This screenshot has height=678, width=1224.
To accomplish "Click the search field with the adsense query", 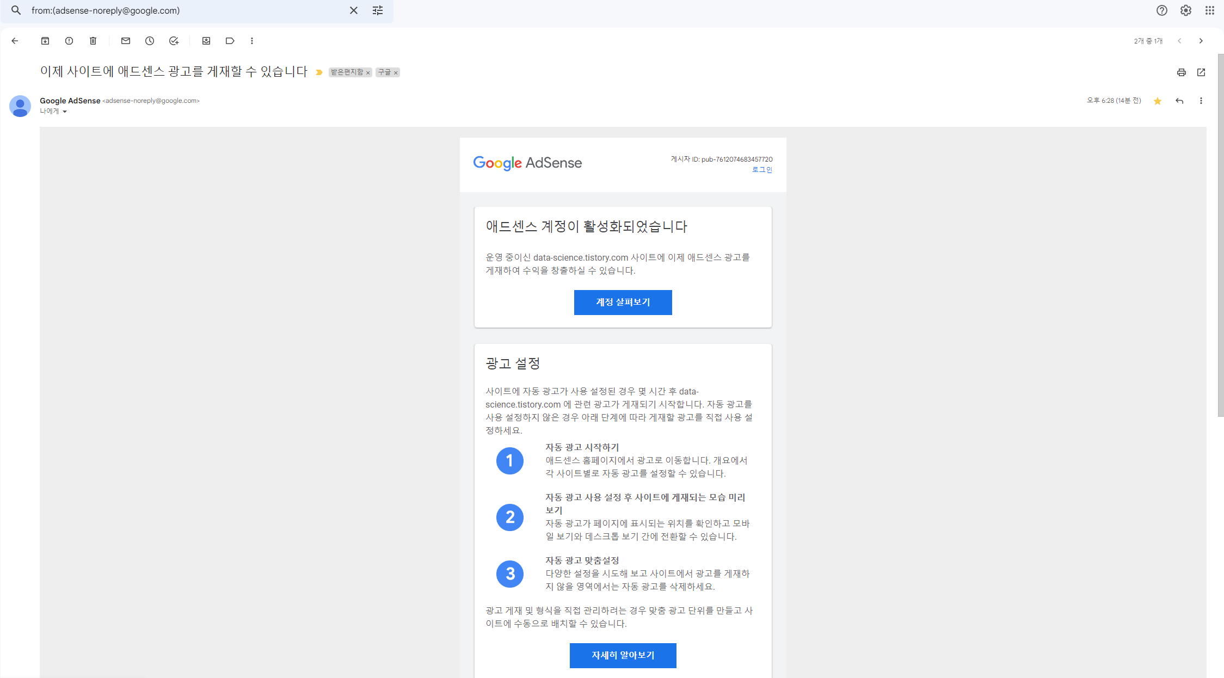I will click(185, 10).
